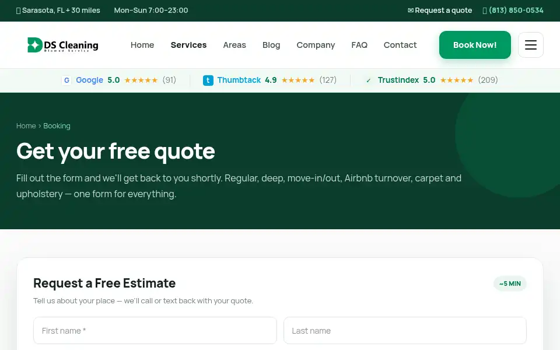Click the ~5 MIN badge
The image size is (560, 350).
(x=510, y=283)
